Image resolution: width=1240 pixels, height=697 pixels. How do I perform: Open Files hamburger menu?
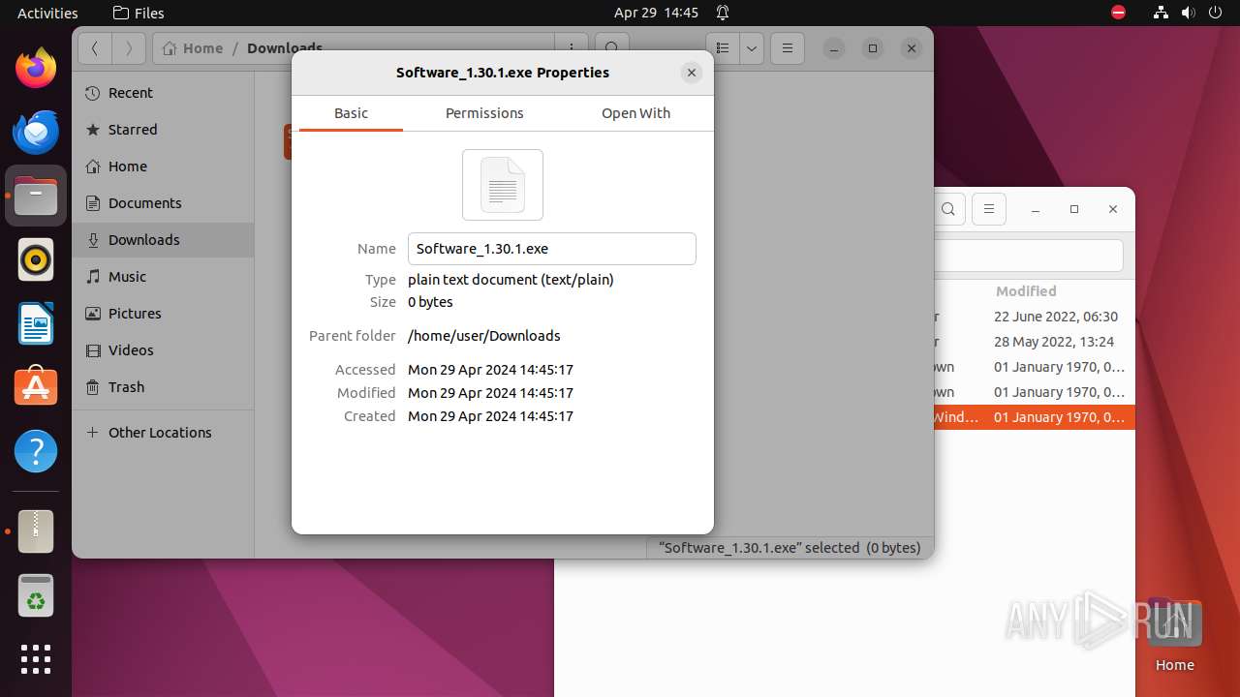pos(788,48)
